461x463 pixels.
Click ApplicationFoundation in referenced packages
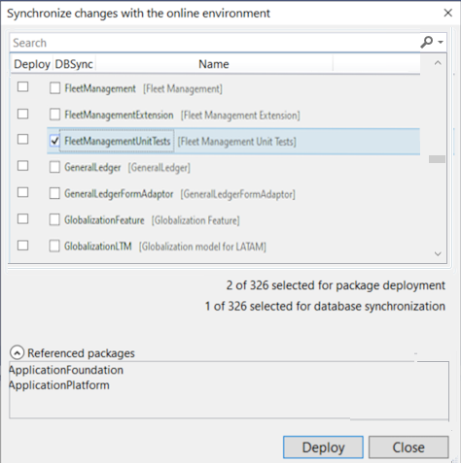click(66, 370)
